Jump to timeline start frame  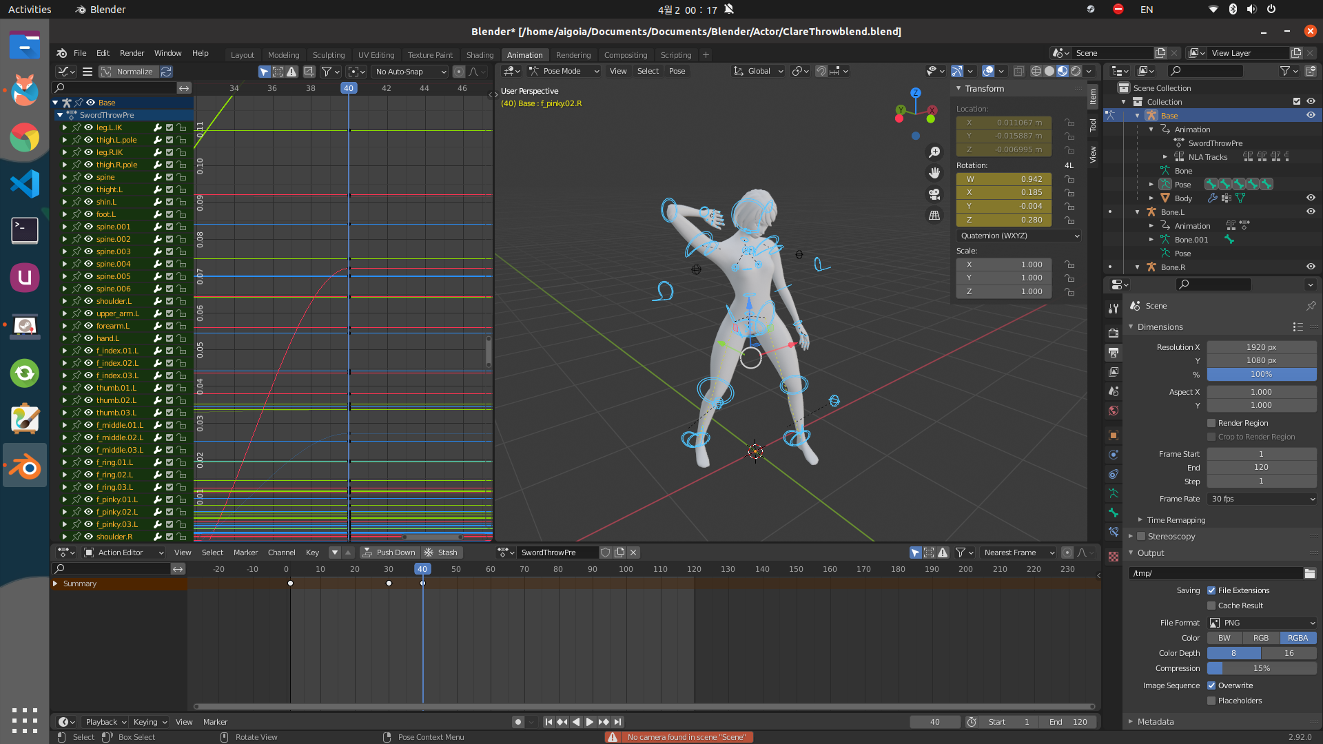548,722
